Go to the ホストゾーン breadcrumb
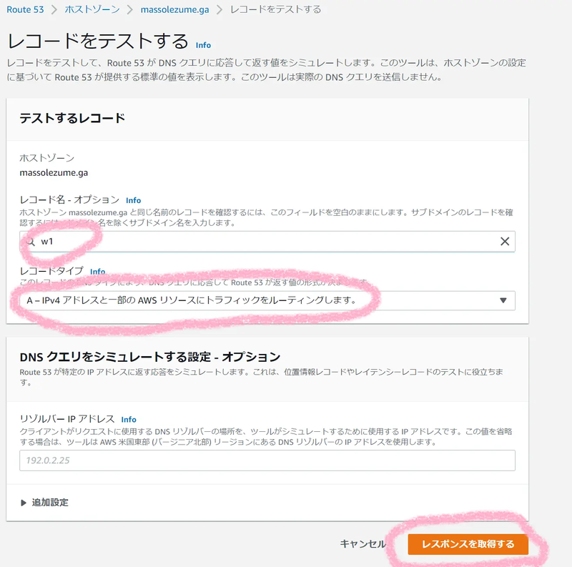This screenshot has width=572, height=567. click(x=92, y=9)
